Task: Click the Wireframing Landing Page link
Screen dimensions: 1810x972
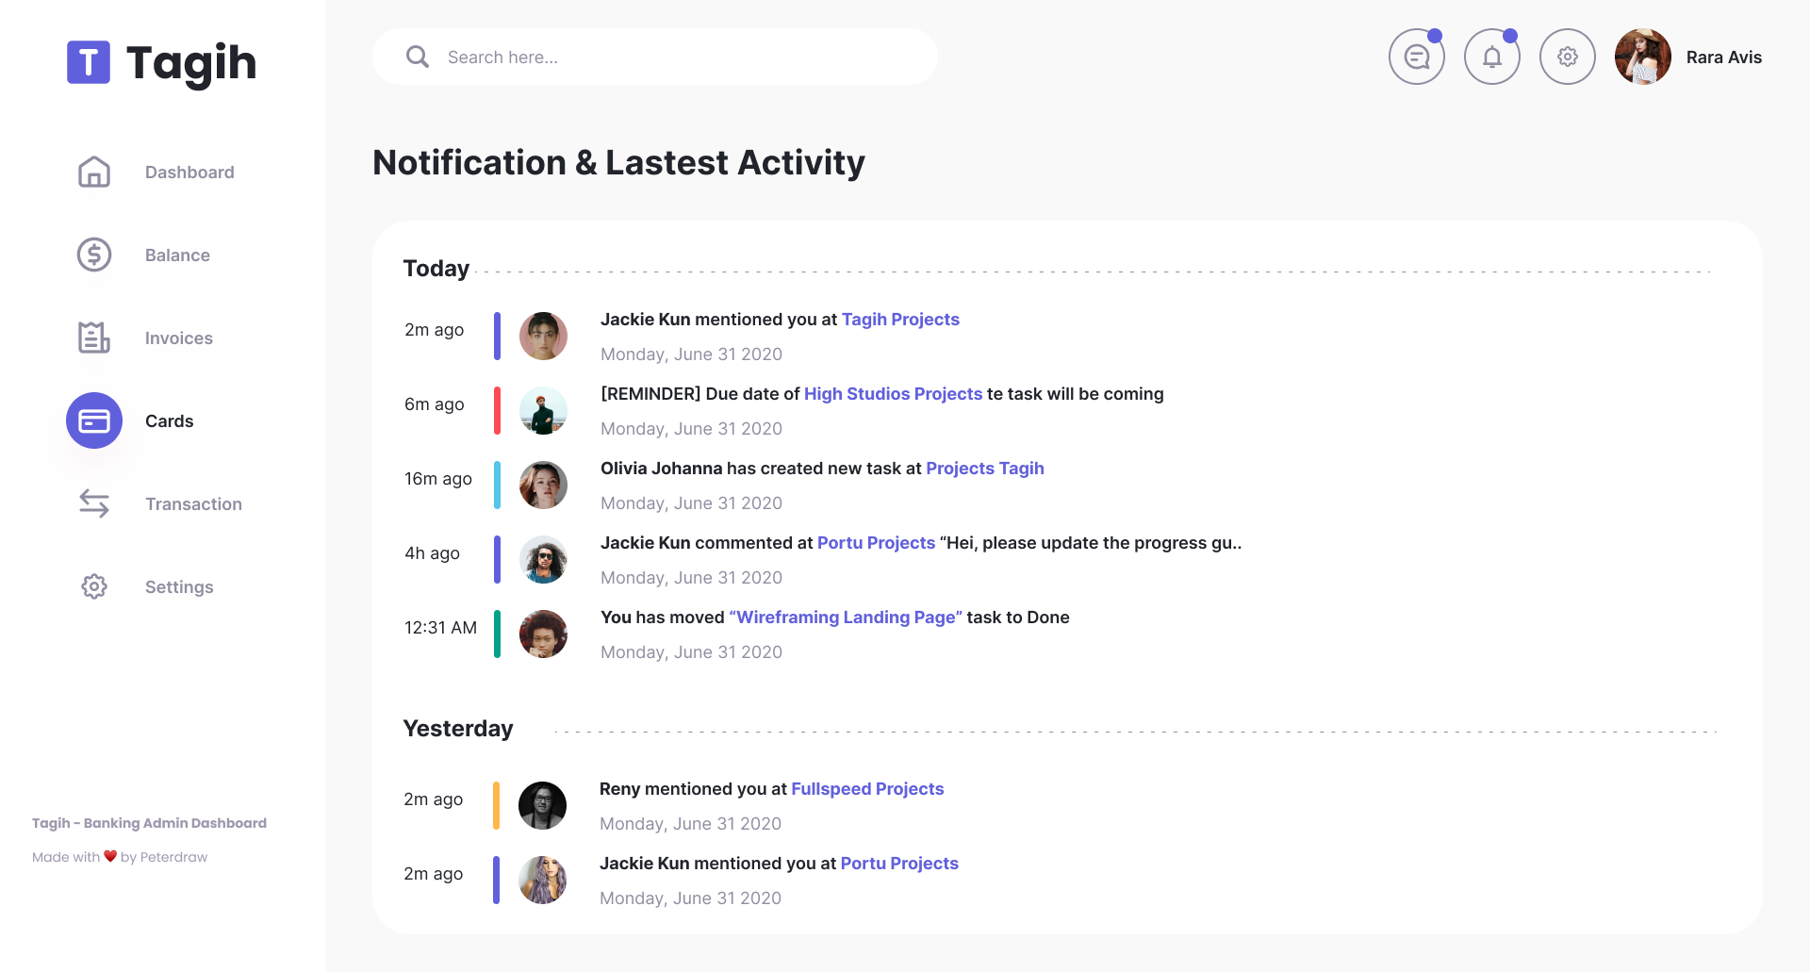Action: click(846, 618)
